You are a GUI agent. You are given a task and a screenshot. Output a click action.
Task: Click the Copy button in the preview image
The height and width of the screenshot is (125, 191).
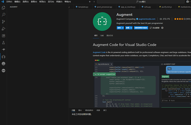(x=165, y=101)
